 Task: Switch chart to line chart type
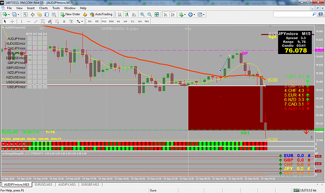click(x=134, y=15)
